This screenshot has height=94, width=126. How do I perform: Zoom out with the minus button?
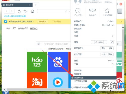[x=93, y=42]
